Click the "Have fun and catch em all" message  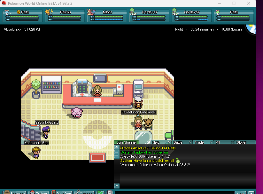147,161
